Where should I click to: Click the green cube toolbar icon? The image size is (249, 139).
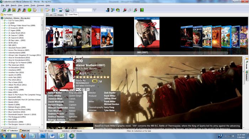coord(30,10)
